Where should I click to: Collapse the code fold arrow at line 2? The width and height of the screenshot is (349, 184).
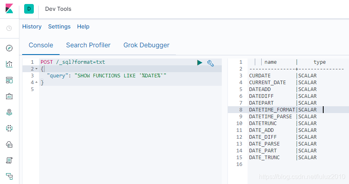tap(37, 69)
